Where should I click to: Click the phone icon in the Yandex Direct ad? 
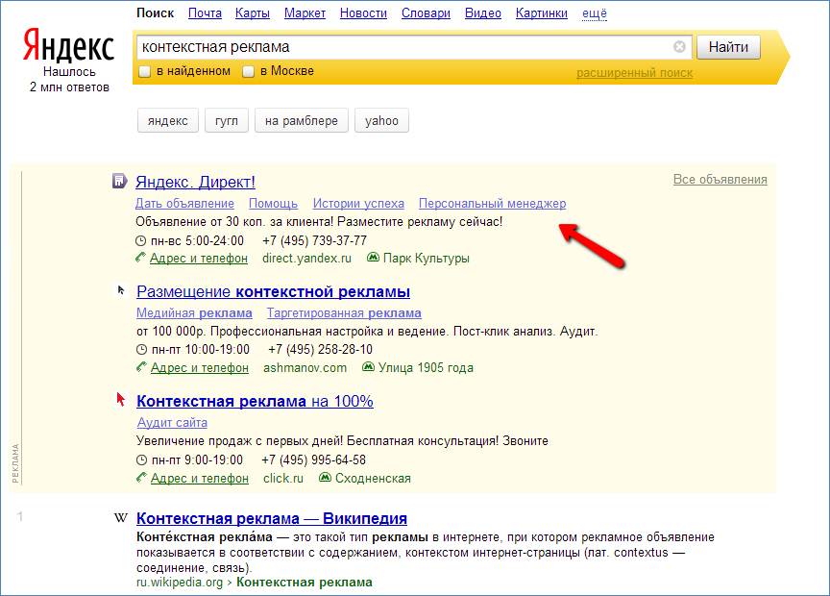tap(140, 258)
